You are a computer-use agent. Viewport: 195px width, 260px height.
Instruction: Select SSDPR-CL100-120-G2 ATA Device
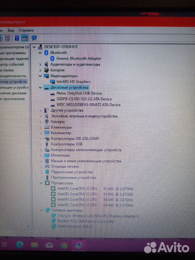click(84, 99)
